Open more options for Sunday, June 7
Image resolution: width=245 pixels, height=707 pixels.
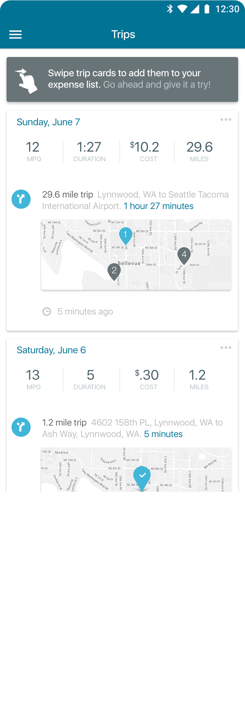click(226, 120)
